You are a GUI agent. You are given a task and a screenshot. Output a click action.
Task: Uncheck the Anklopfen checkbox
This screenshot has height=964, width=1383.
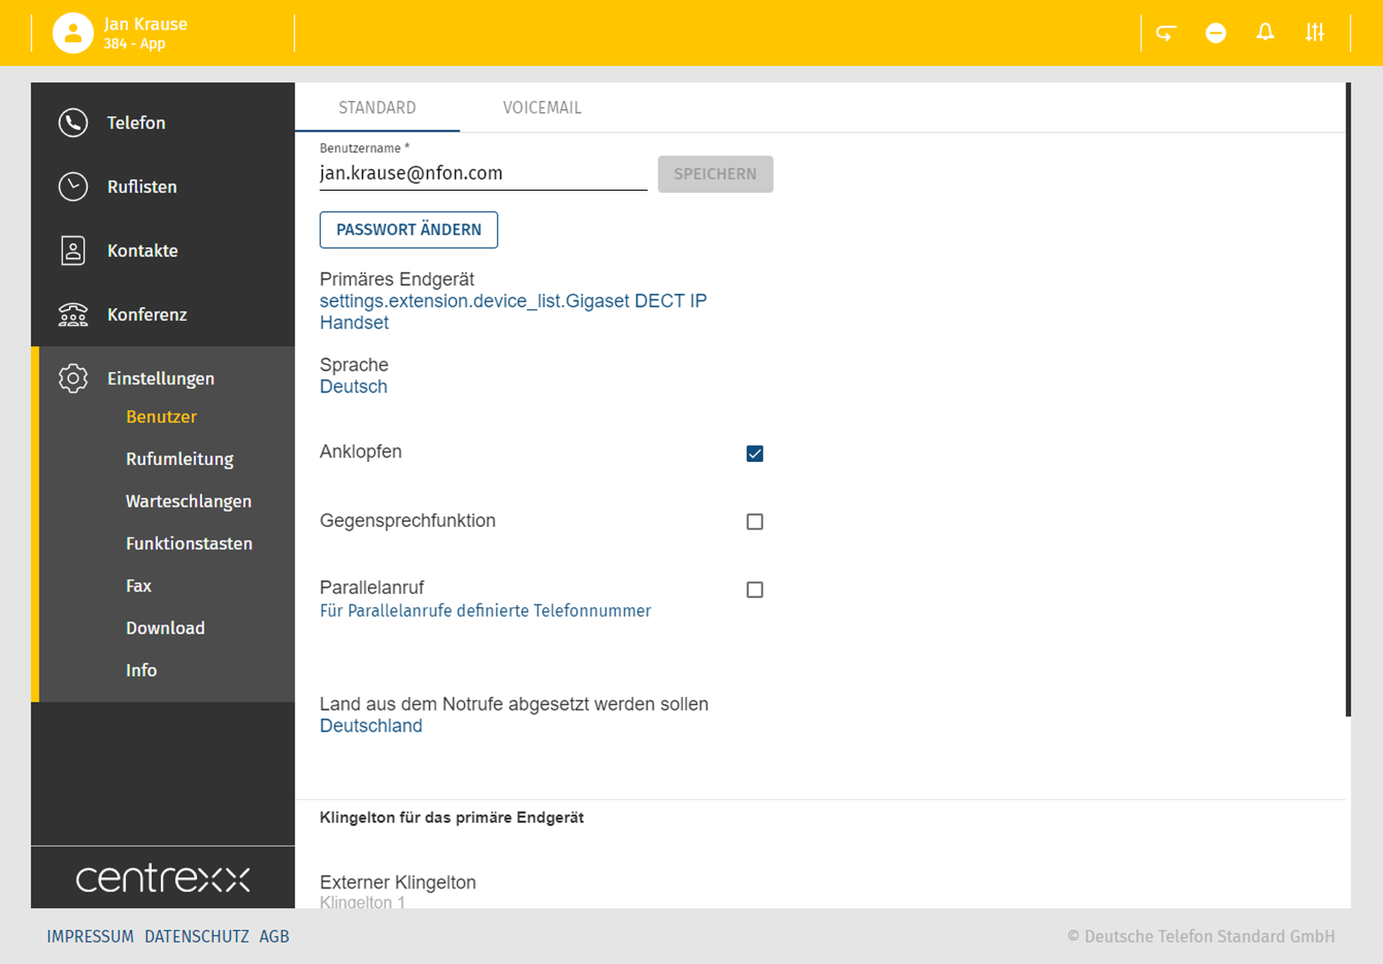(x=754, y=454)
